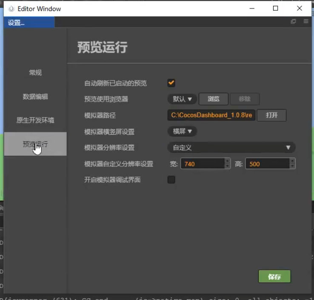Viewport: 314px width, 300px height.
Task: Switch to 常规 settings section
Action: [x=35, y=72]
